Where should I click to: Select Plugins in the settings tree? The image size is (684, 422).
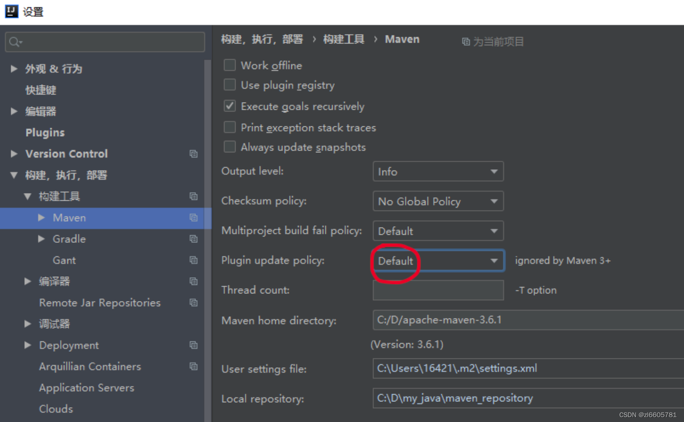point(45,133)
